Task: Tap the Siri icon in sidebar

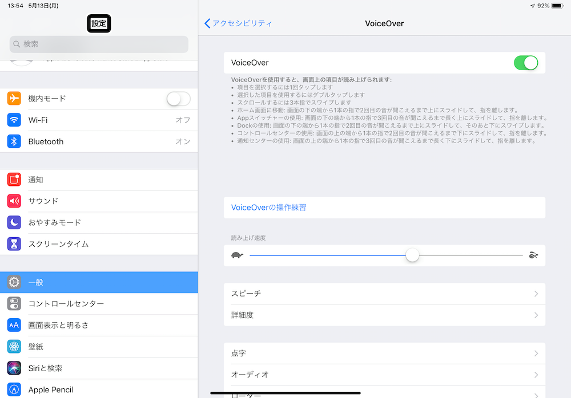Action: tap(14, 368)
